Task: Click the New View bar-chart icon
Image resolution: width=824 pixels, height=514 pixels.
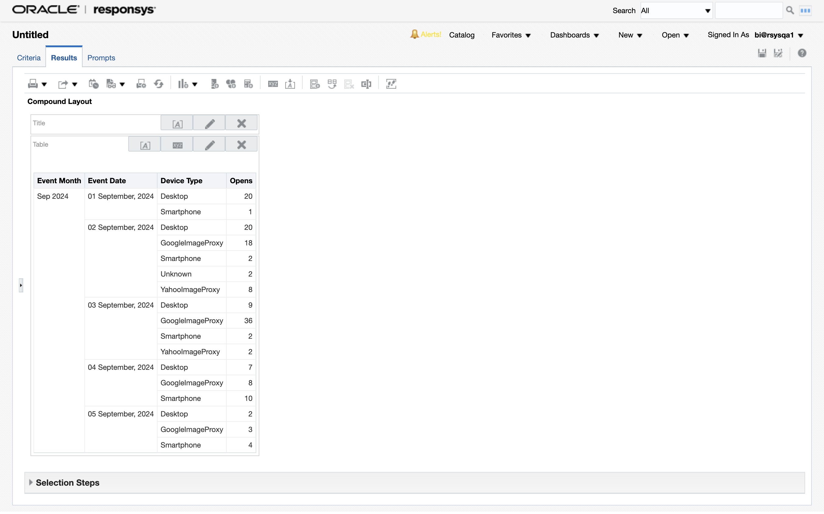Action: coord(183,84)
